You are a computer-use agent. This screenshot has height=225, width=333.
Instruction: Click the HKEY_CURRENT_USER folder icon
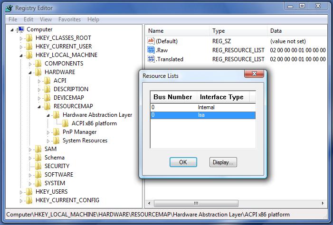click(29, 47)
